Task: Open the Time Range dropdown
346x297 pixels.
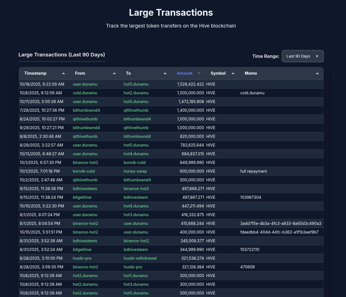Action: (x=302, y=56)
